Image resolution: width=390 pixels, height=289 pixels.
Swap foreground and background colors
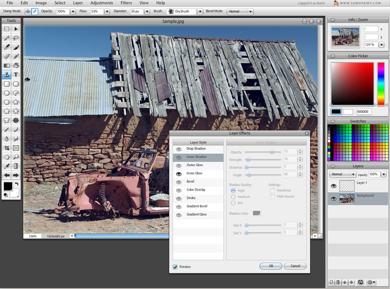(17, 184)
